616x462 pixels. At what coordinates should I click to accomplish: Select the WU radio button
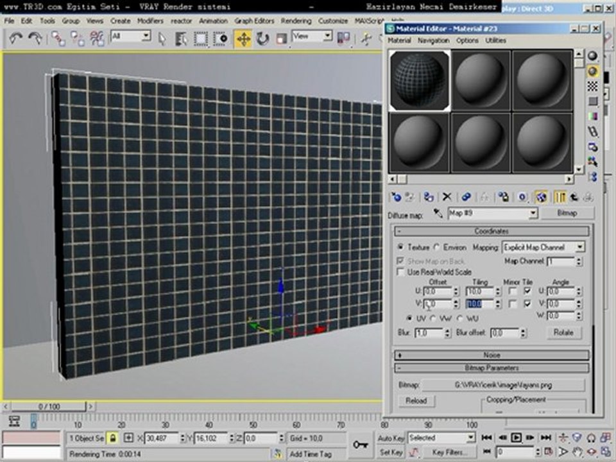pyautogui.click(x=459, y=318)
